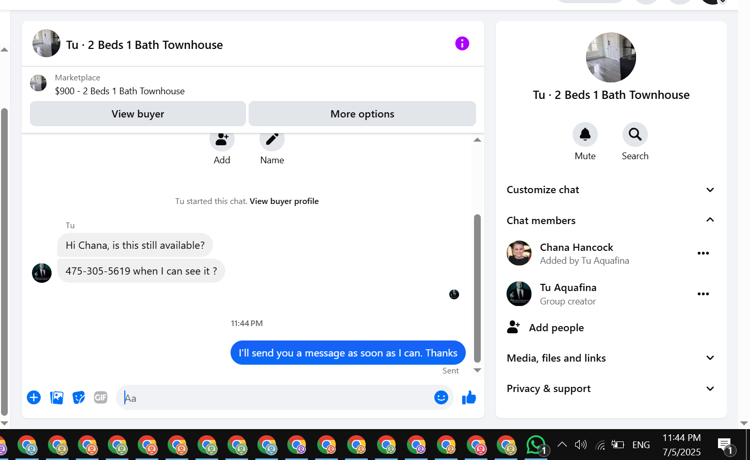This screenshot has height=460, width=750.
Task: Send a thumbs-up like
Action: click(469, 397)
